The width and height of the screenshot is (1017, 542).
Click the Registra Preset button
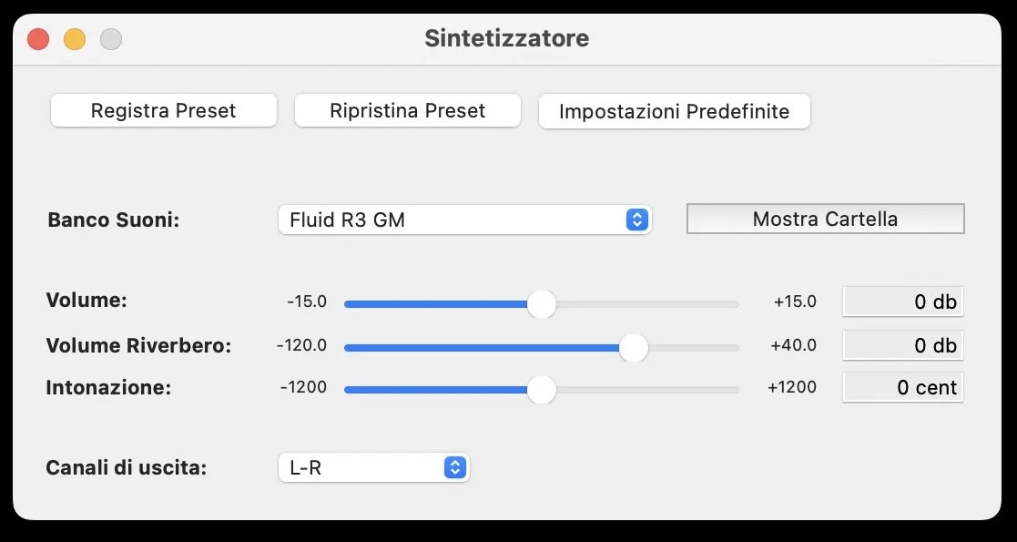tap(164, 111)
